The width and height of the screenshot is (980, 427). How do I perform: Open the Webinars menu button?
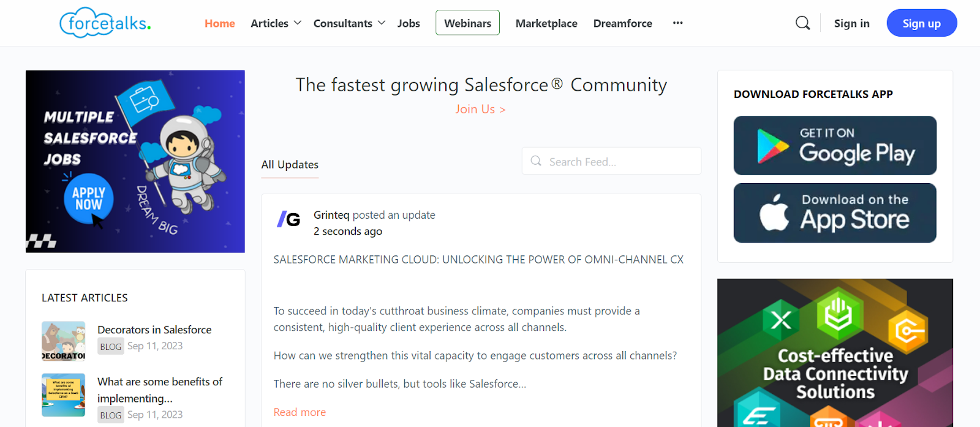pos(468,23)
